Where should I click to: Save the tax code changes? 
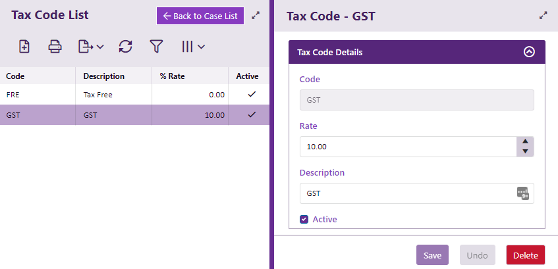432,255
